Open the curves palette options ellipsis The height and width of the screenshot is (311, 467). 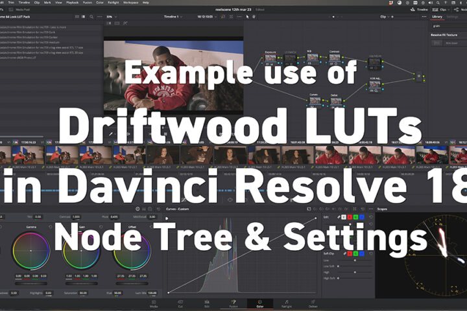click(x=370, y=209)
